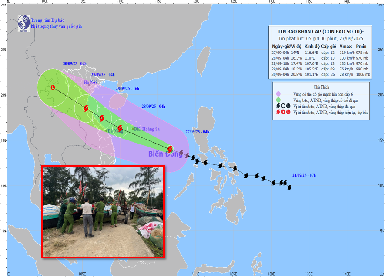Screen dimensions: 385x277
Task: Click the NCHMF logo in the top-left corner
Action: pyautogui.click(x=23, y=23)
